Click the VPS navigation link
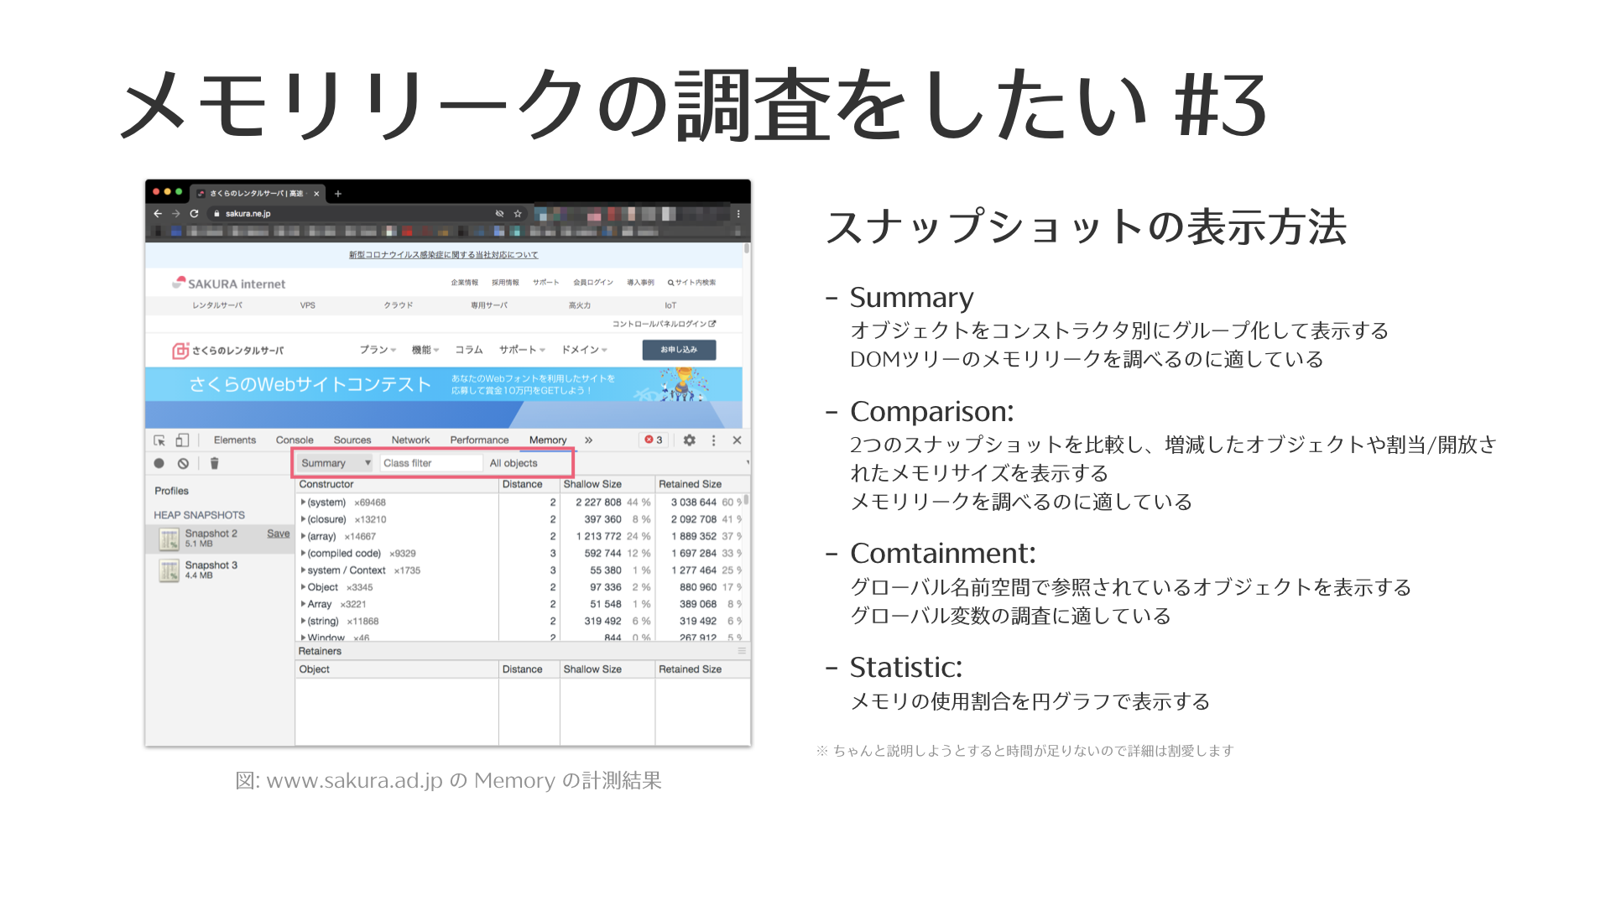 (x=308, y=305)
